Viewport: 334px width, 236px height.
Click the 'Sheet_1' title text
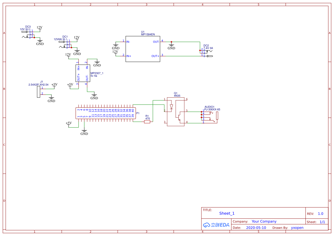[x=227, y=213]
